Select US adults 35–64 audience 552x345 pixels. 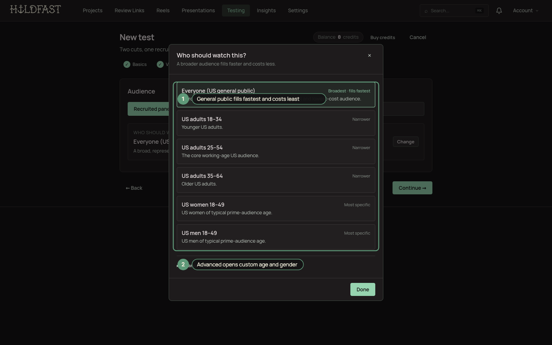(x=276, y=180)
